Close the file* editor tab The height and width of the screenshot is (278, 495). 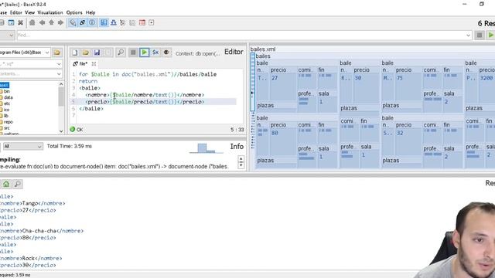[94, 63]
